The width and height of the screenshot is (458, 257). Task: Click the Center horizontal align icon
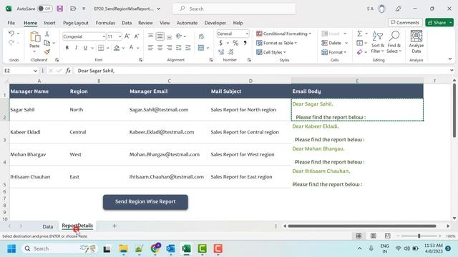(x=160, y=48)
